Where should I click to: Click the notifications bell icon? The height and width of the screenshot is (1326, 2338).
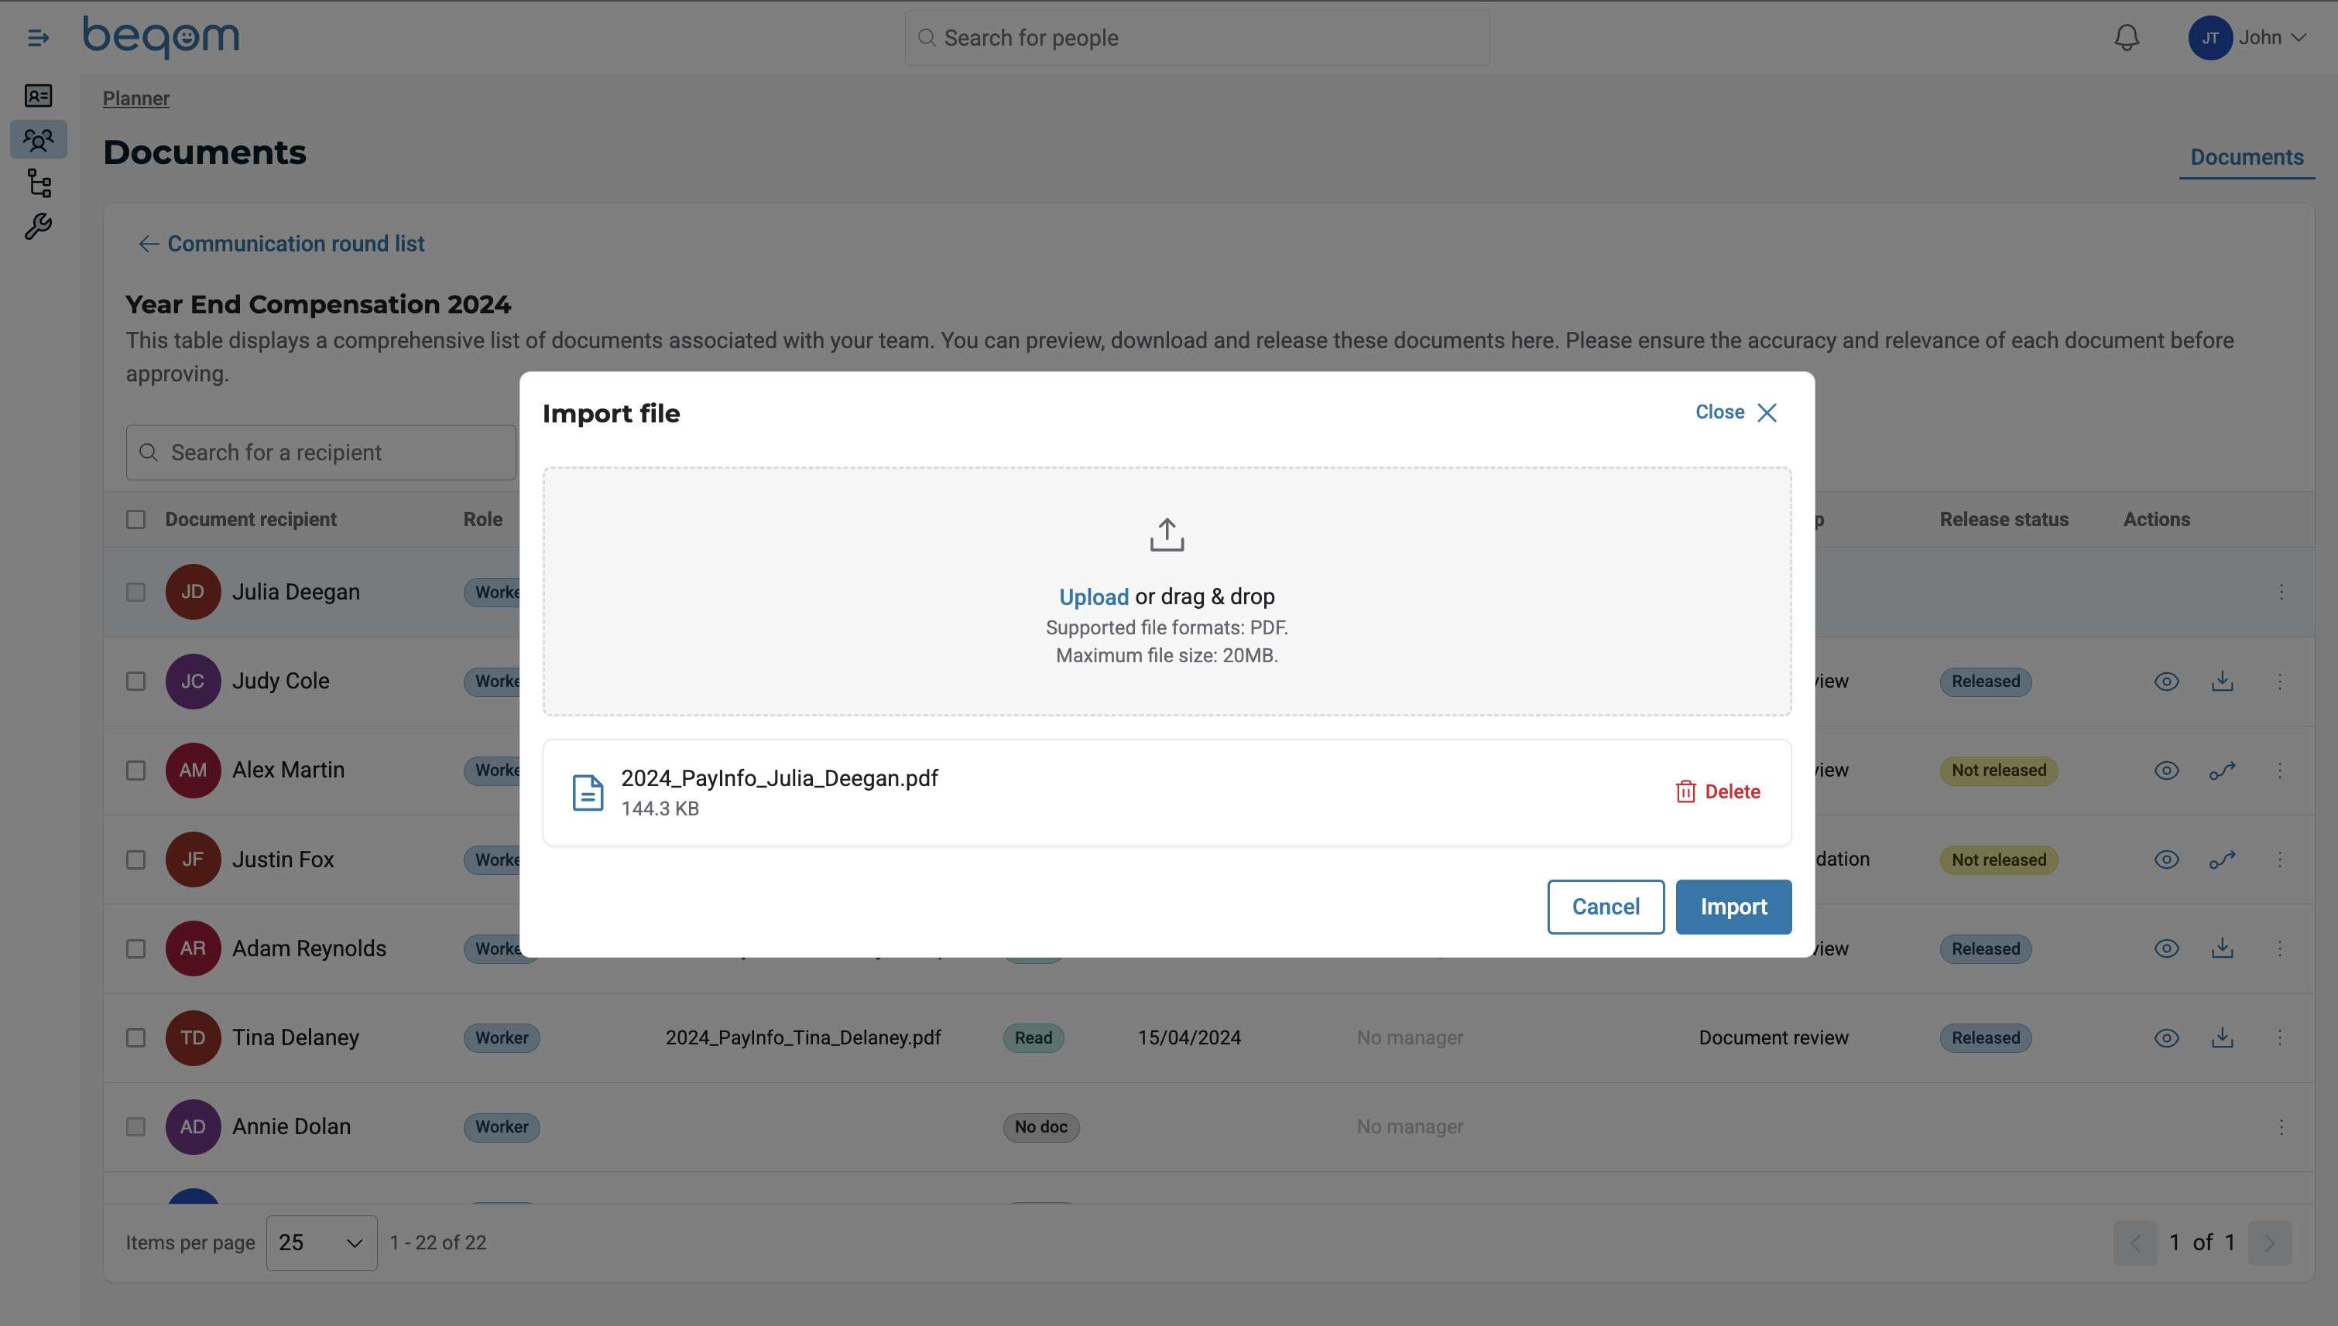[x=2126, y=37]
